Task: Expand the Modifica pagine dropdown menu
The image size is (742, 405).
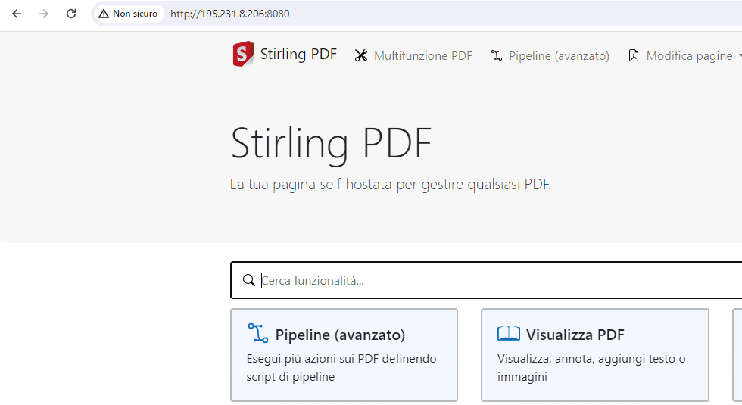Action: 684,55
